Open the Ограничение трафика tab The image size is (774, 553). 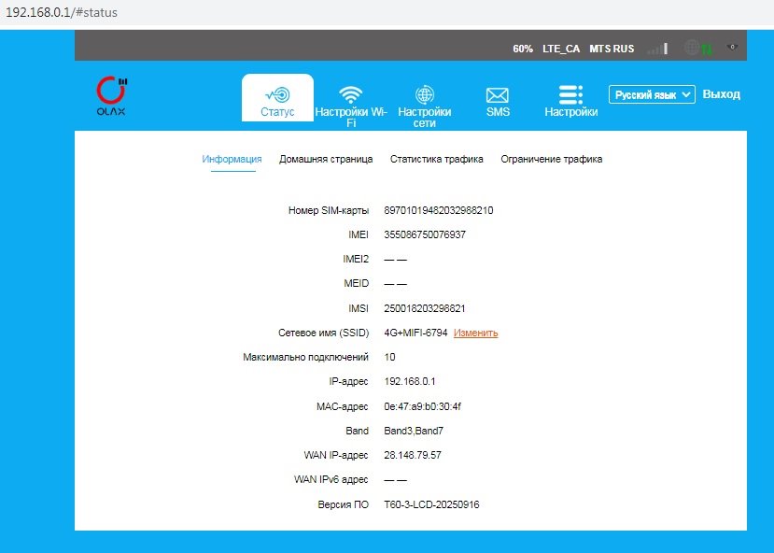(x=551, y=159)
